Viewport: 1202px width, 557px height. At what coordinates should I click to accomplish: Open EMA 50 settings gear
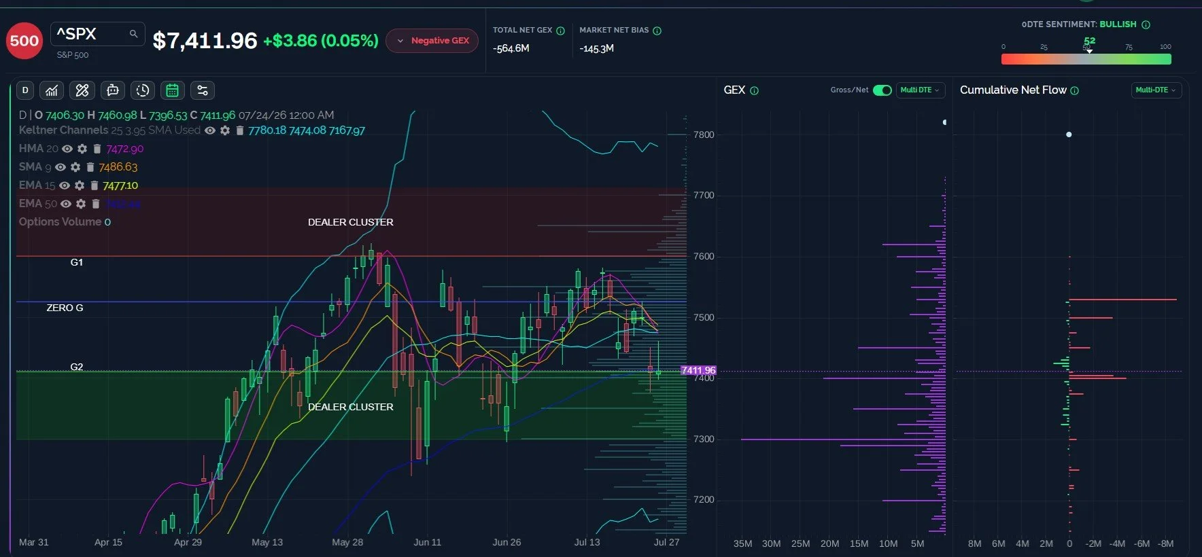coord(81,204)
